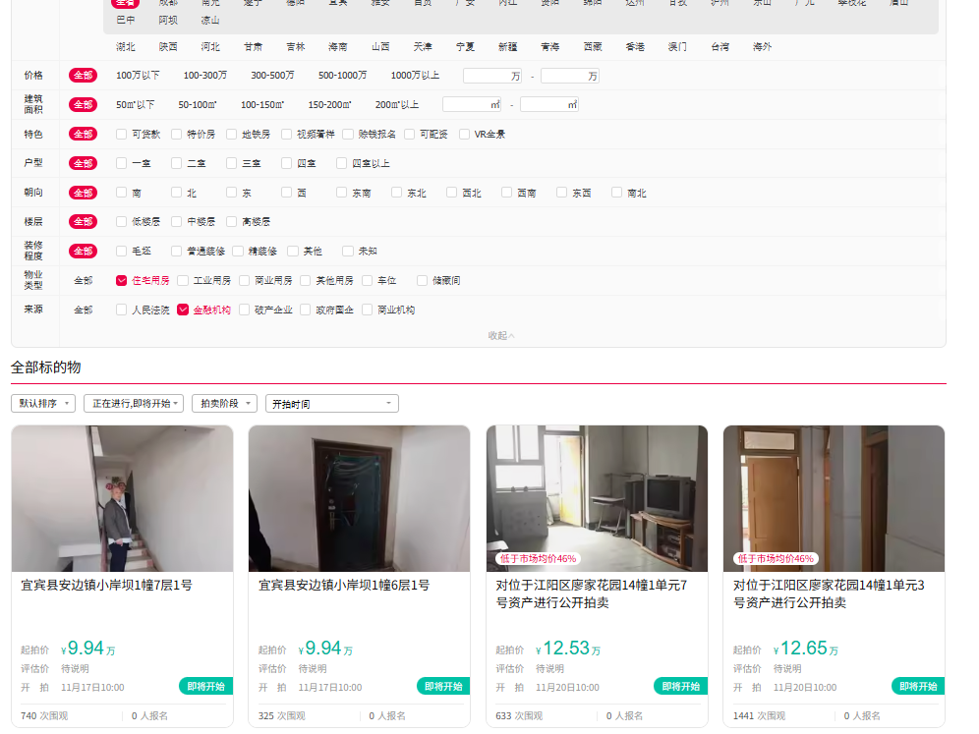Image resolution: width=979 pixels, height=734 pixels.
Task: Uncheck the 住宅用房 property type checkbox
Action: point(122,280)
